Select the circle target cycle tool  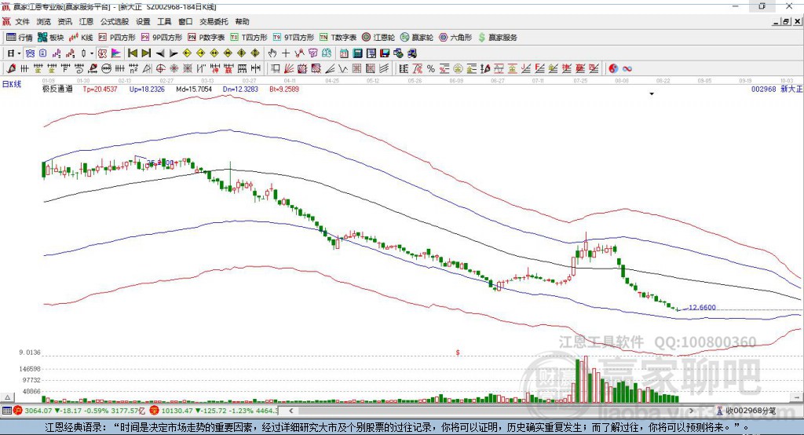(160, 69)
